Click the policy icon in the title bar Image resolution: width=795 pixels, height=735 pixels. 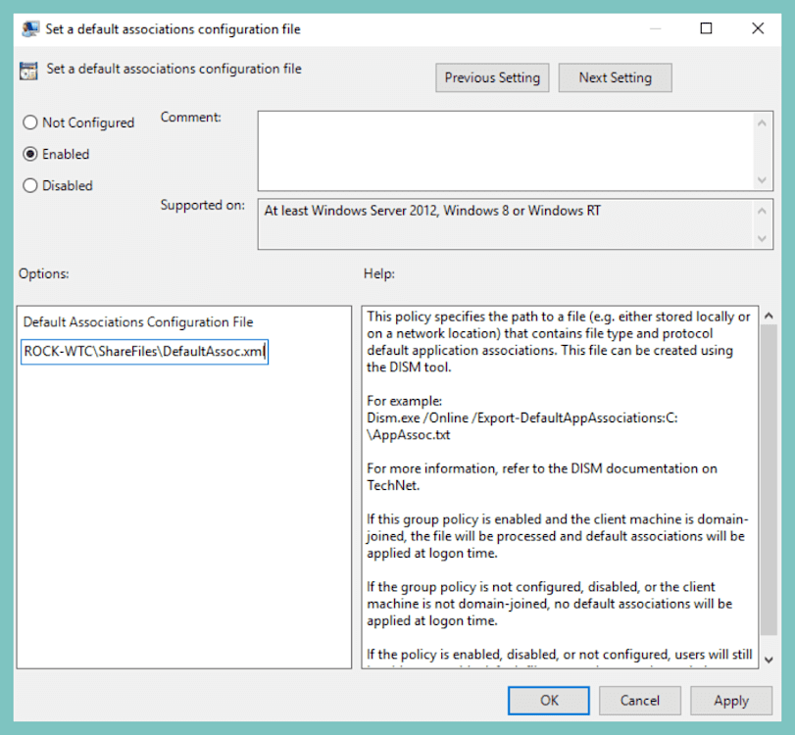tap(28, 28)
